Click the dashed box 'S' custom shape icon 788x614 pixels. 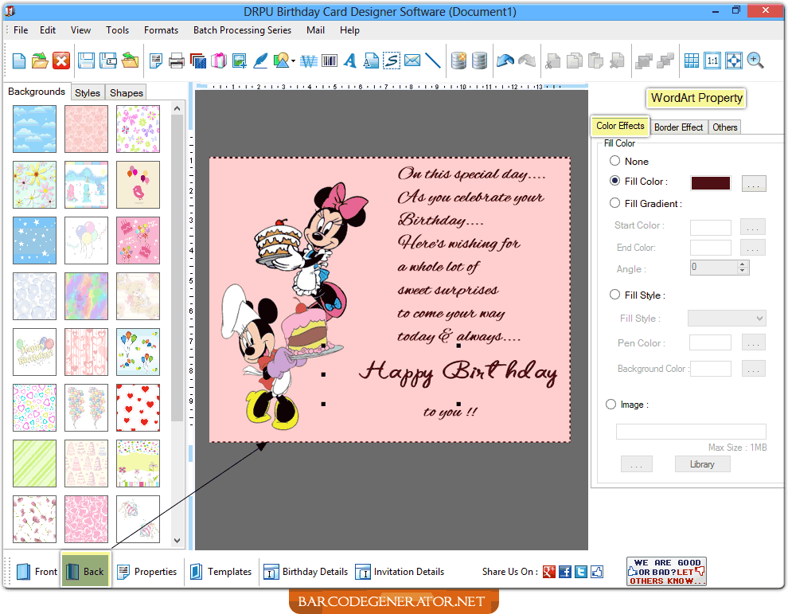[x=392, y=61]
